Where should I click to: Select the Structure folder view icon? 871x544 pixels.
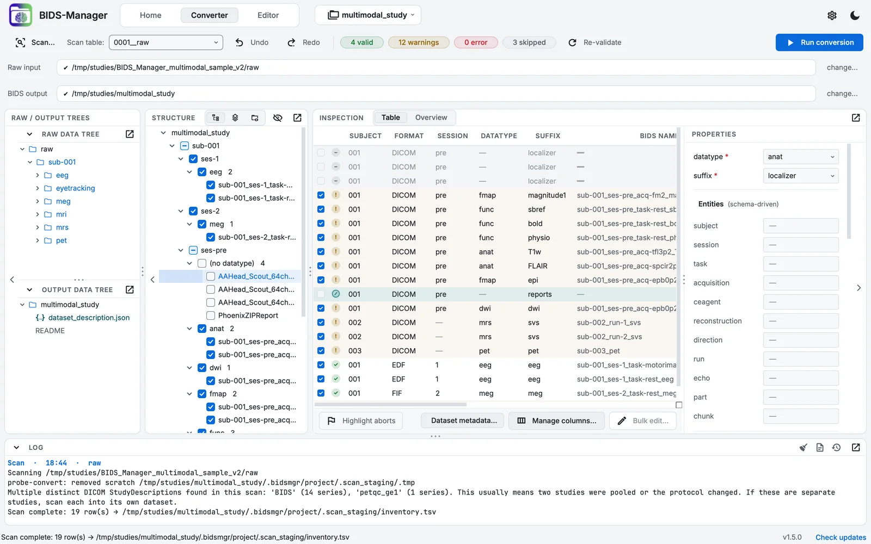tap(255, 118)
